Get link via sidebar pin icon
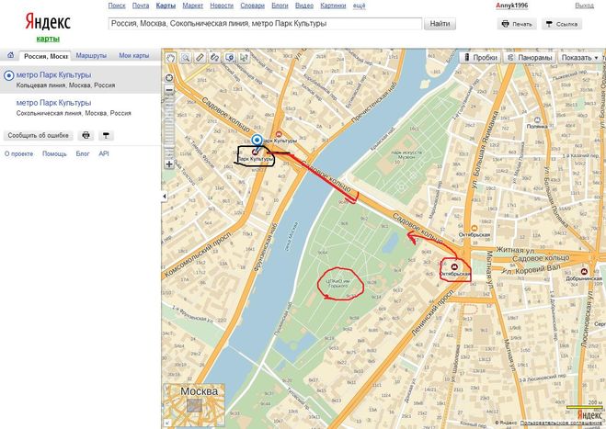This screenshot has height=429, width=606. pos(106,136)
